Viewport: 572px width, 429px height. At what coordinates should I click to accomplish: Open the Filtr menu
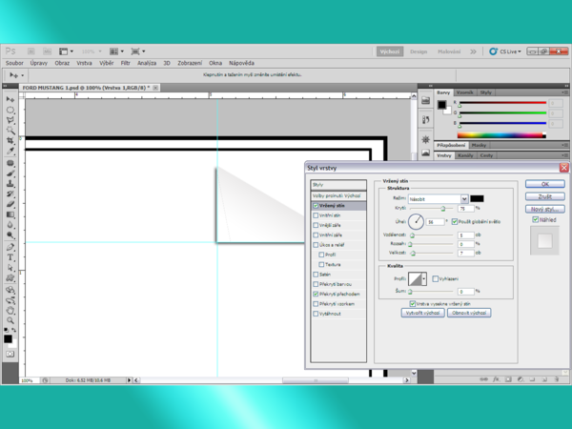coord(125,62)
